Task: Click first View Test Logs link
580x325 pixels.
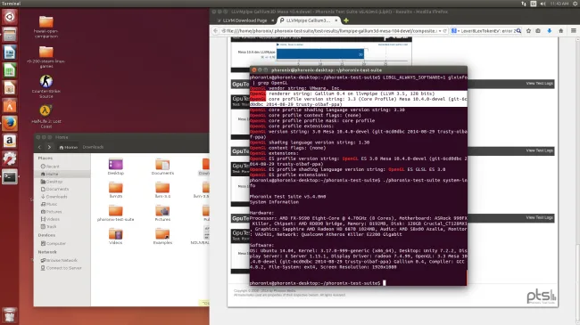Action: click(x=539, y=84)
